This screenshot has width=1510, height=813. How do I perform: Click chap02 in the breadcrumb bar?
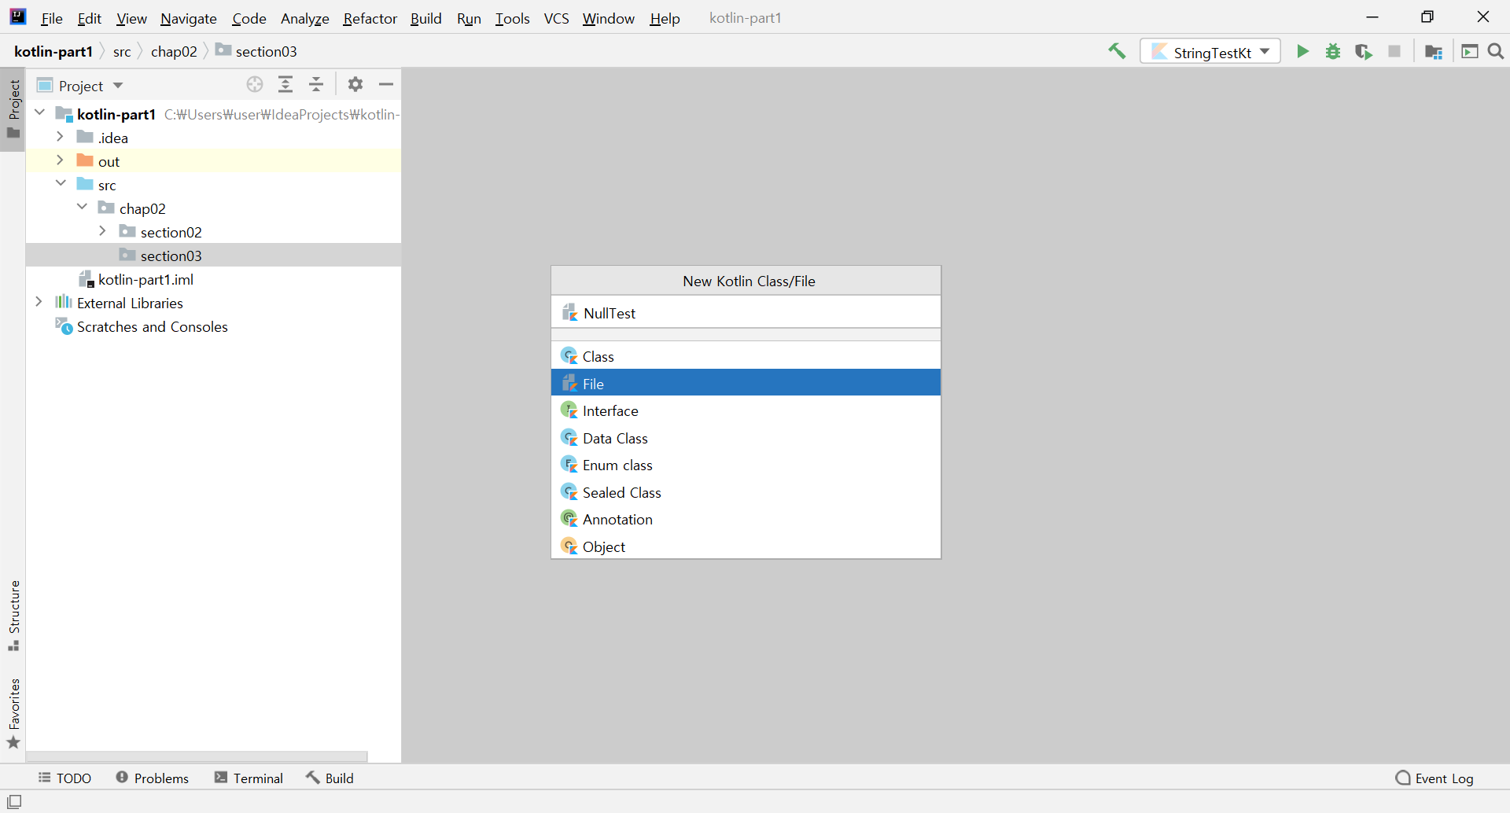(174, 51)
